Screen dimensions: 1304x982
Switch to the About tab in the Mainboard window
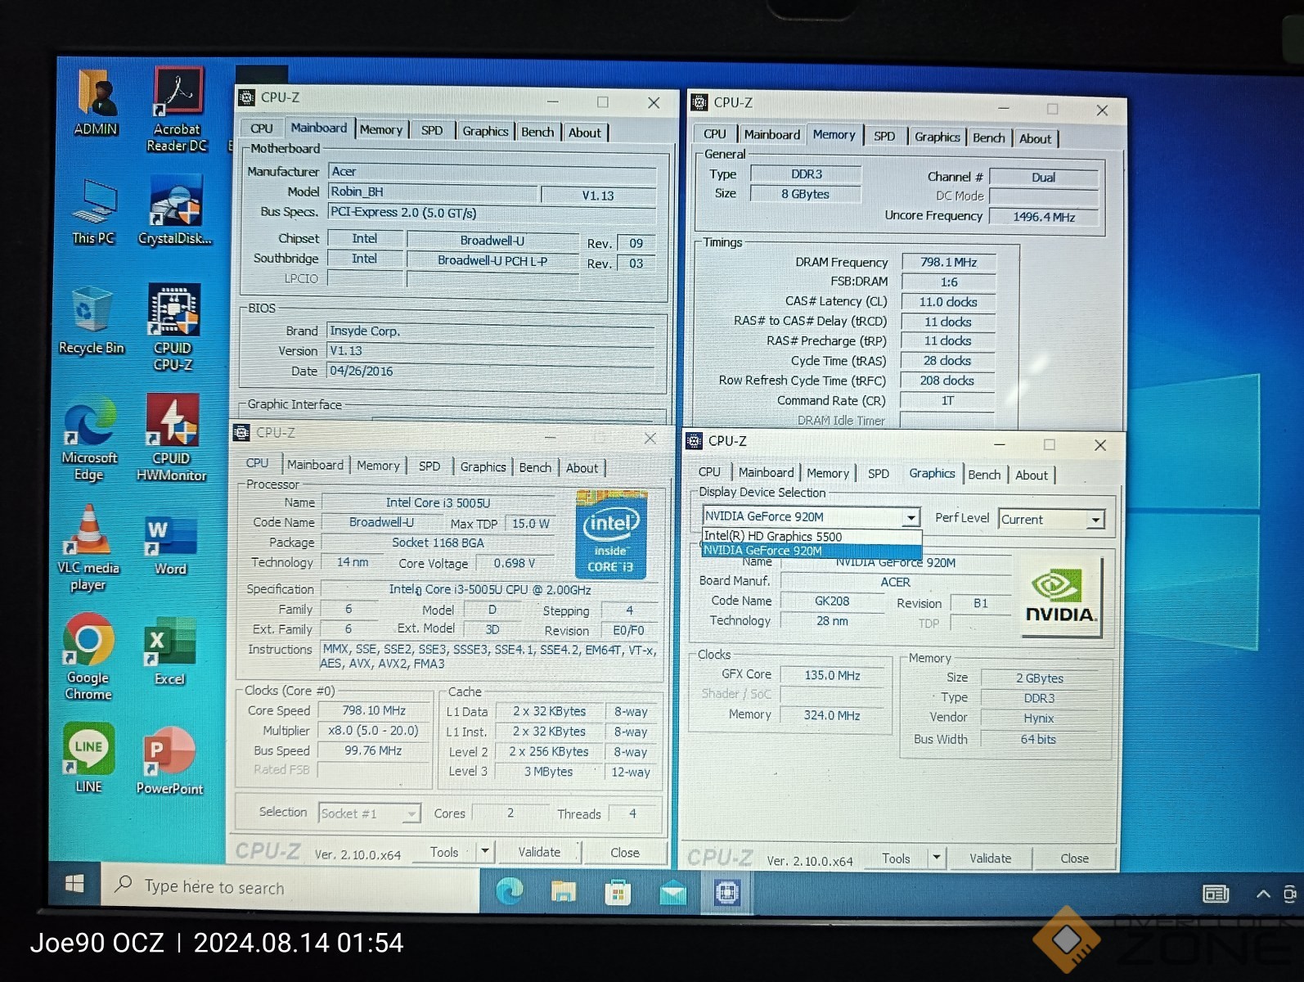(x=585, y=133)
